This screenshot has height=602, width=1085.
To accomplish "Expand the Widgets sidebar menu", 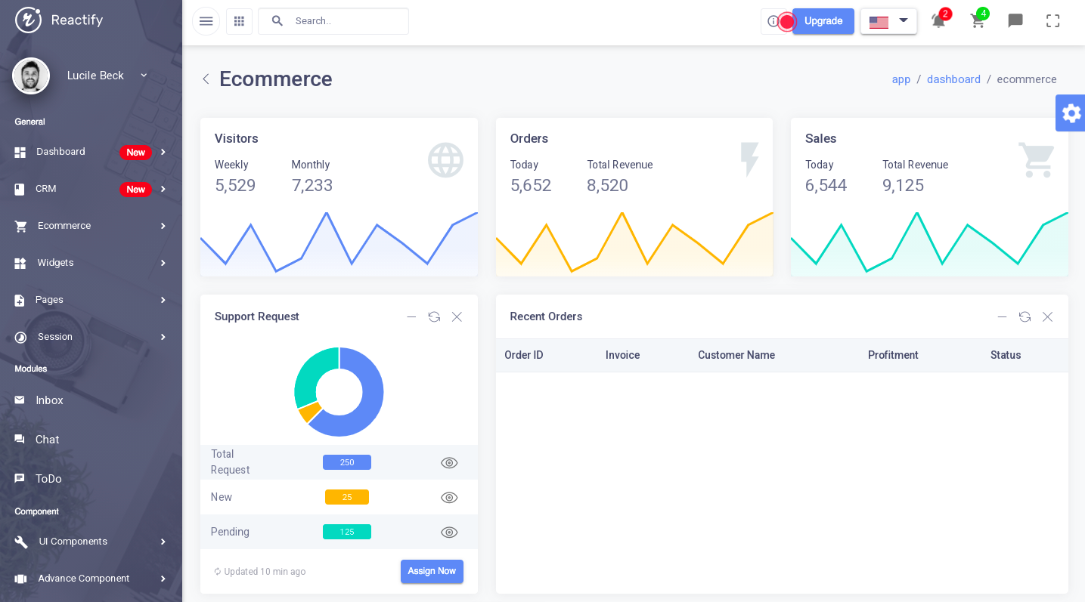I will click(91, 263).
